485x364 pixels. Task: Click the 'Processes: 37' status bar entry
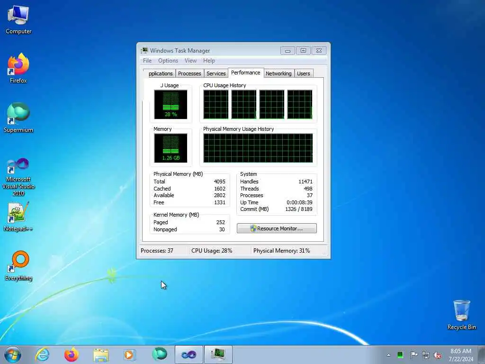point(157,251)
